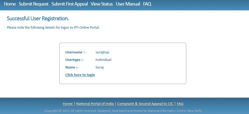249x114 pixels.
Task: Open Complaint & Second Appeal to CIC link
Action: click(x=145, y=104)
